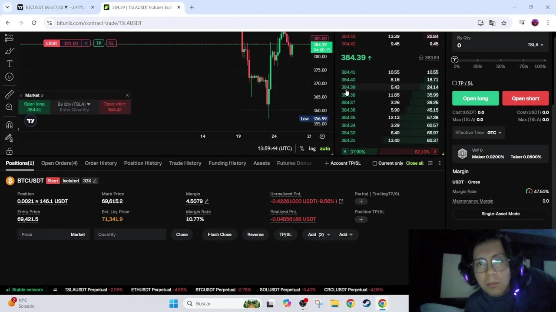Viewport: 556px width, 312px height.
Task: Expand By Qty (TSLA) dropdown in widget
Action: [74, 104]
